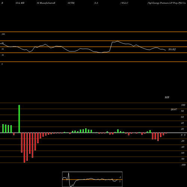Open the mini overview chart thumbnail
The width and height of the screenshot is (187, 187).
pyautogui.click(x=92, y=179)
